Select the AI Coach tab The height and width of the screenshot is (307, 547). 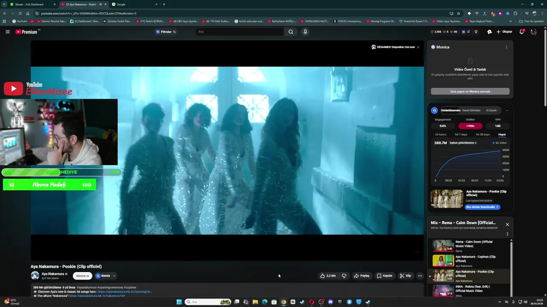pos(491,110)
